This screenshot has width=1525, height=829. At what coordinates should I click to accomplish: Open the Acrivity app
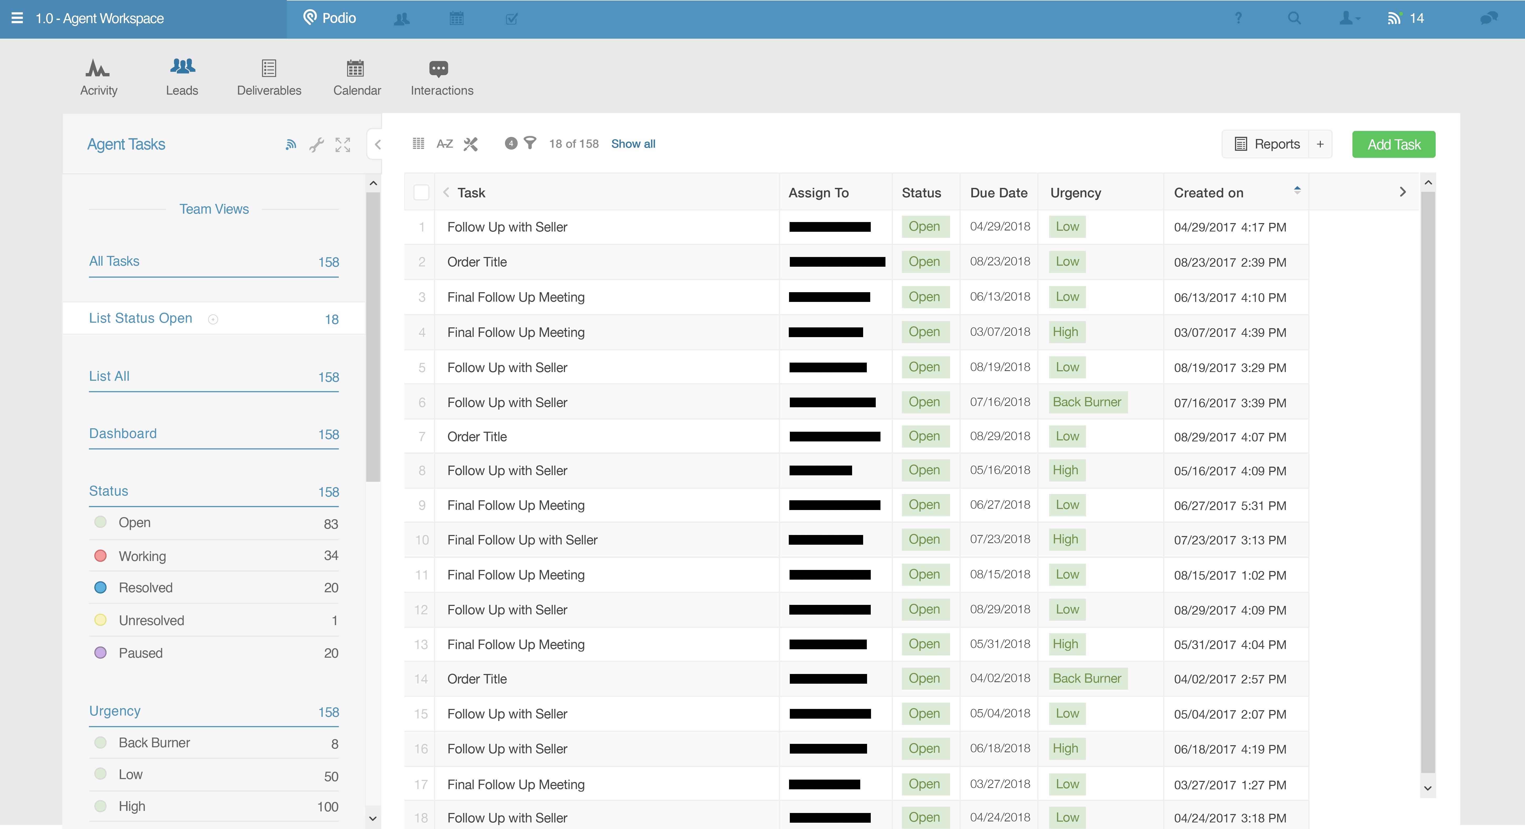(98, 78)
